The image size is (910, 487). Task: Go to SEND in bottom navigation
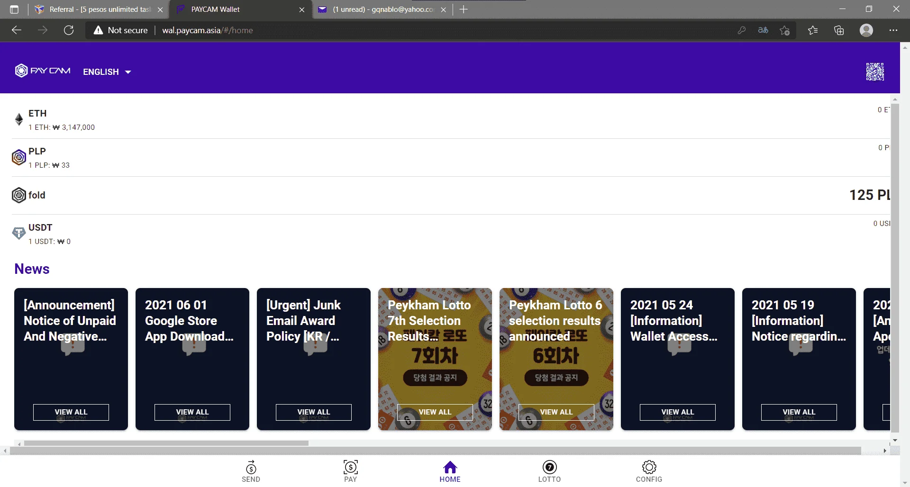click(251, 471)
